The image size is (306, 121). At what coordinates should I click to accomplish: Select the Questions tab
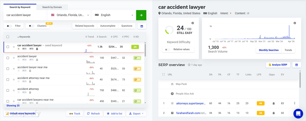click(127, 26)
